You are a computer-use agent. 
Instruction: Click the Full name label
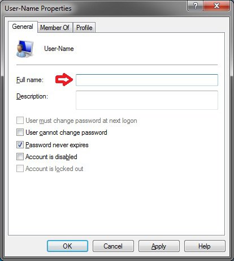pos(30,80)
